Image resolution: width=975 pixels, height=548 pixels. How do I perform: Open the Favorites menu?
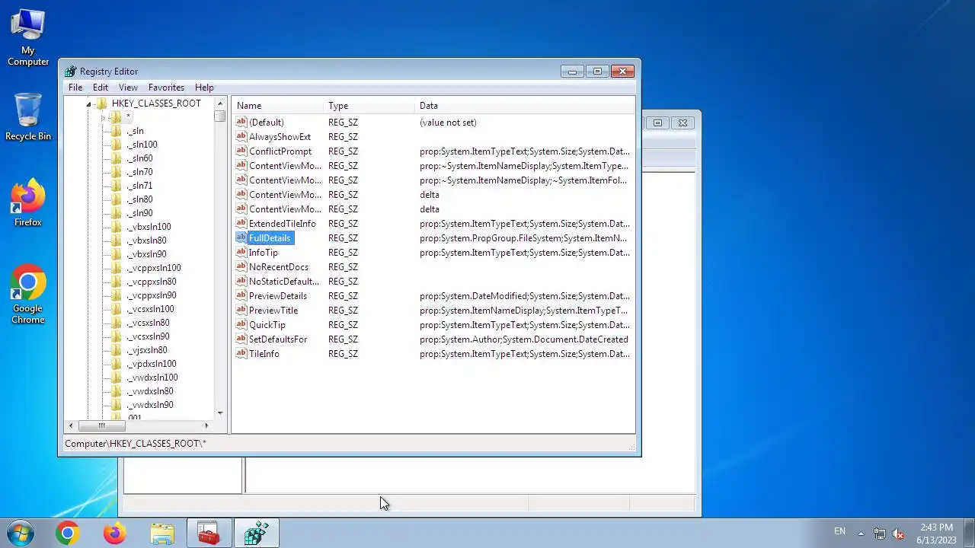pos(166,88)
